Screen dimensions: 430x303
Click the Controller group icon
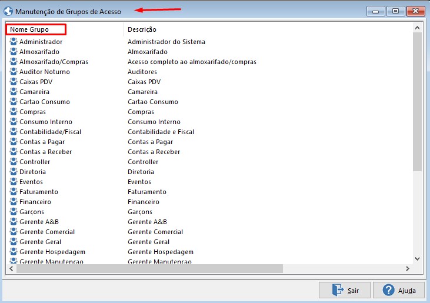14,162
